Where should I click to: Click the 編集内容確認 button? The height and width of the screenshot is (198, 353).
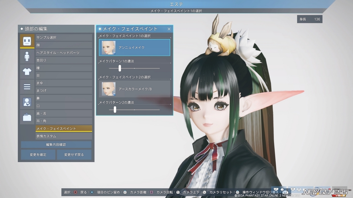(x=56, y=145)
